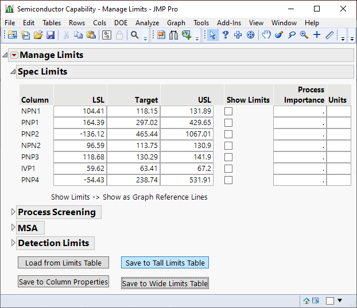This screenshot has width=357, height=308.
Task: Activate the magnifier zoom tool
Action: [x=304, y=35]
